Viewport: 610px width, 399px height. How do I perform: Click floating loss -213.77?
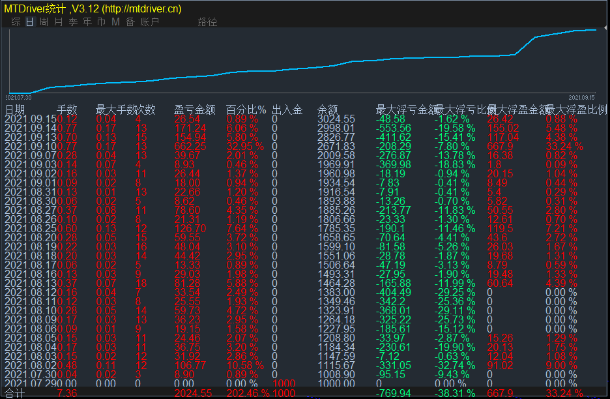click(394, 210)
